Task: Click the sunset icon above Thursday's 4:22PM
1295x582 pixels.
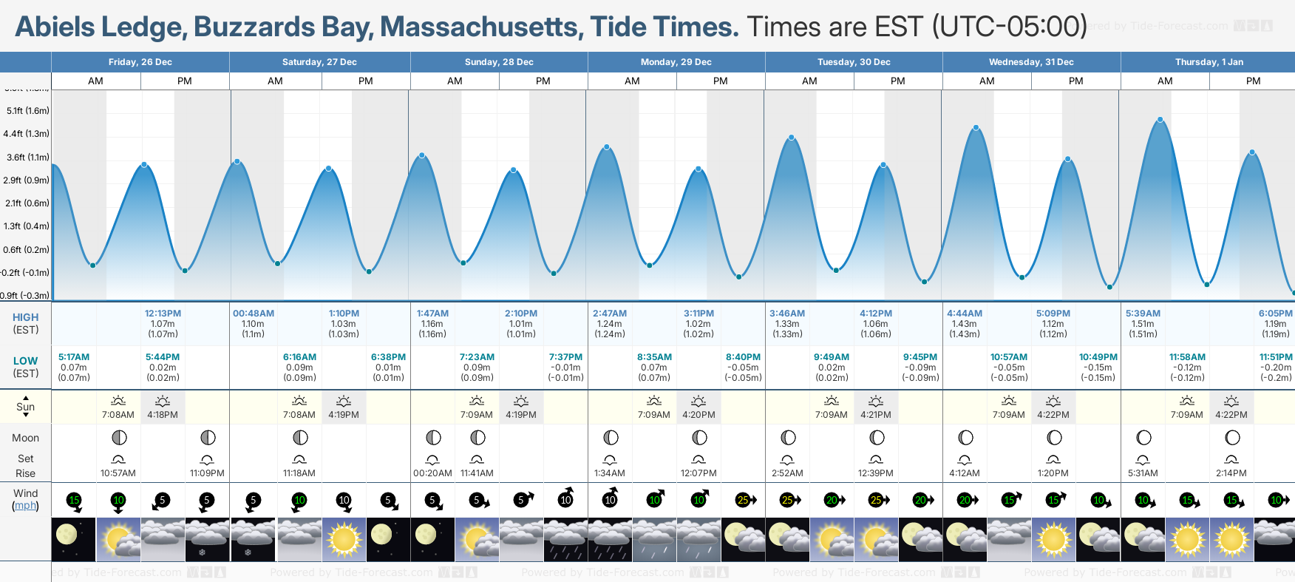Action: 1231,402
